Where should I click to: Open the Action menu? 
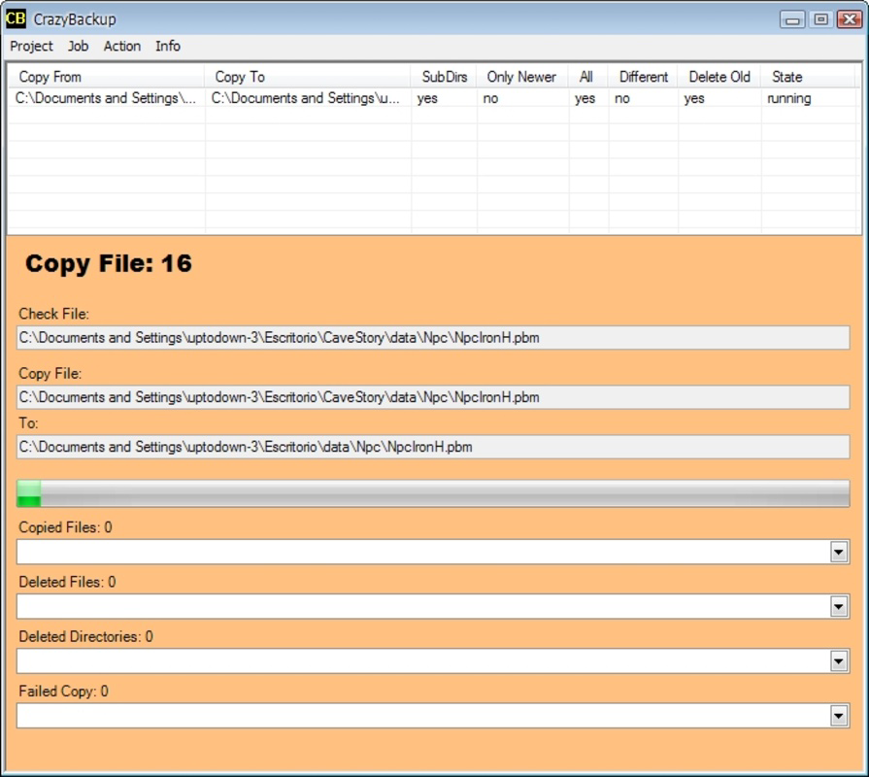[122, 46]
